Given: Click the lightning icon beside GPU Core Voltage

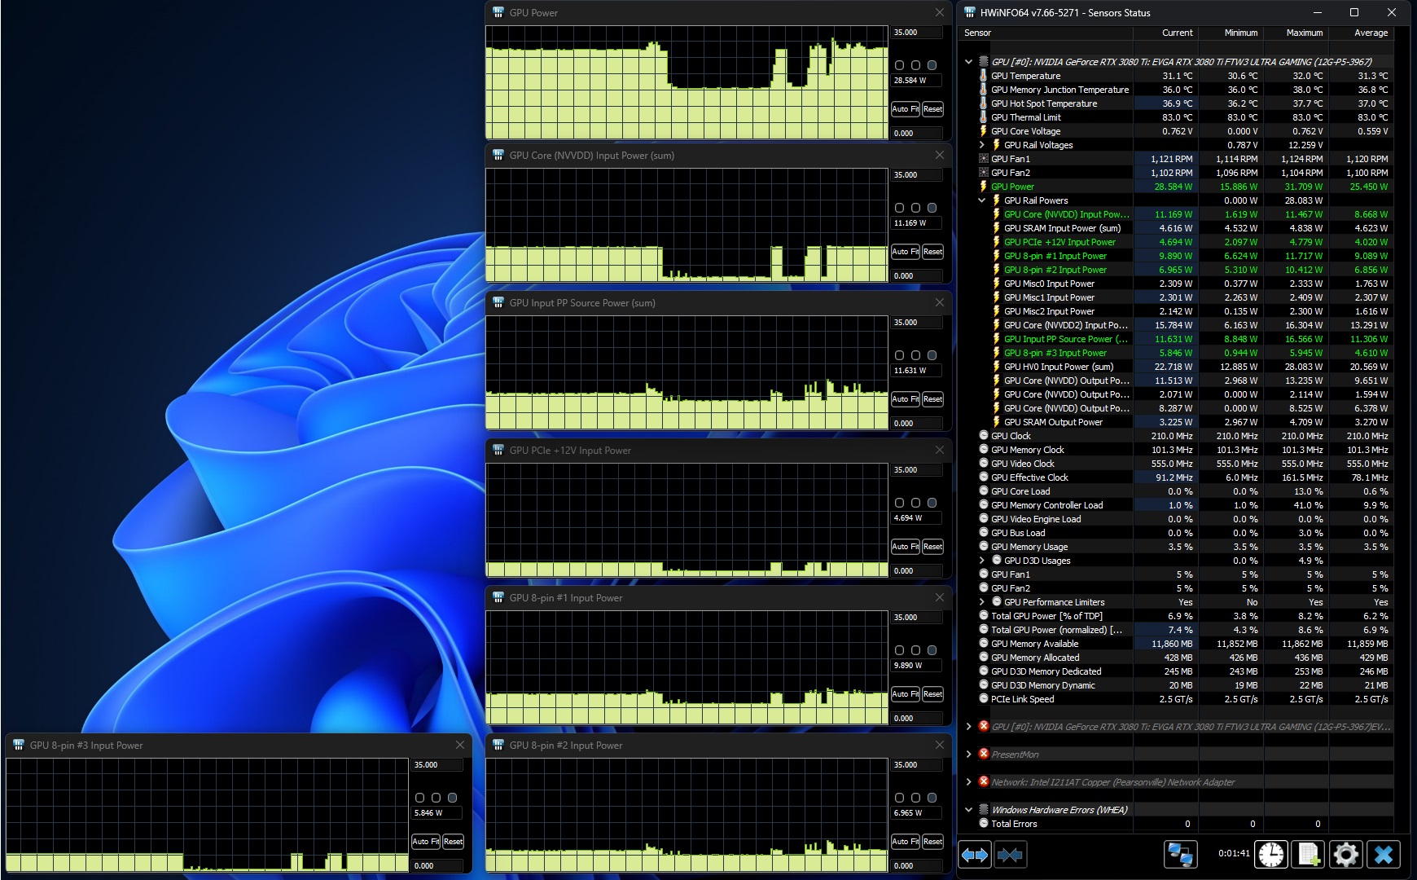Looking at the screenshot, I should 983,131.
